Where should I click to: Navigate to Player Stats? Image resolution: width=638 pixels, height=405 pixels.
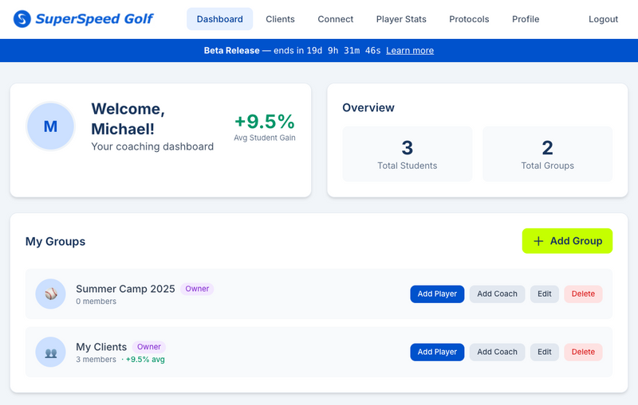[401, 19]
